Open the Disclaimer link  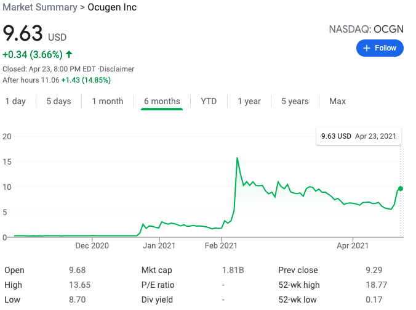pos(117,69)
